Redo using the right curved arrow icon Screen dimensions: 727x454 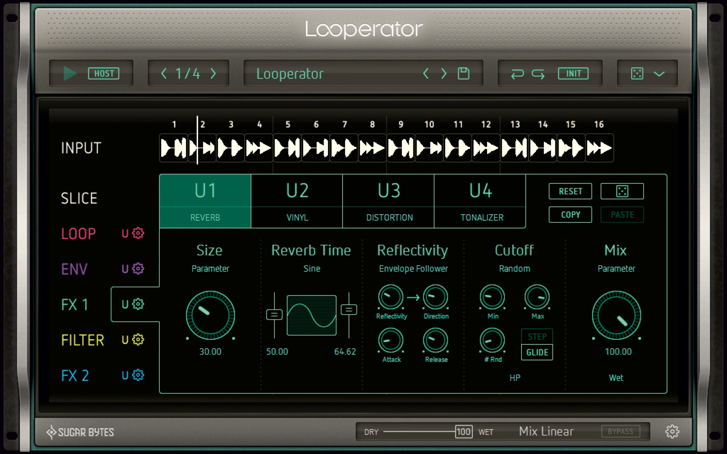tap(538, 73)
